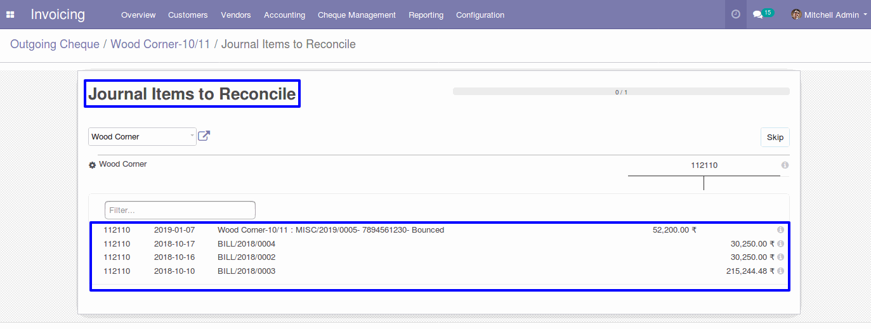Open the conversations chat bubble icon
Image resolution: width=871 pixels, height=329 pixels.
[x=757, y=15]
